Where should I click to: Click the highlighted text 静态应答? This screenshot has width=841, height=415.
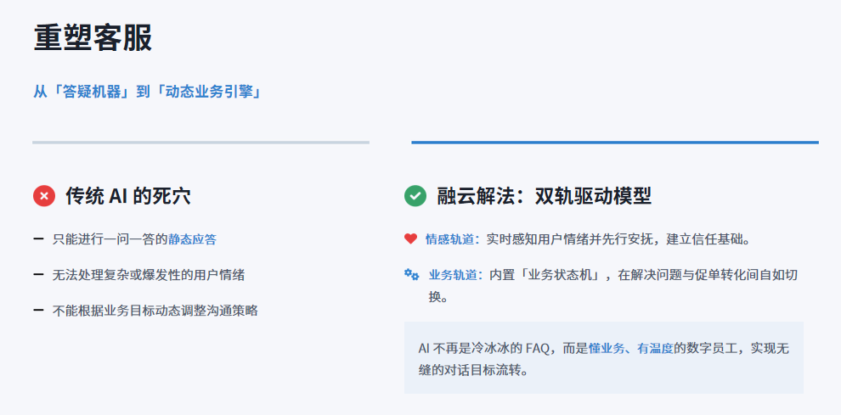pos(192,239)
